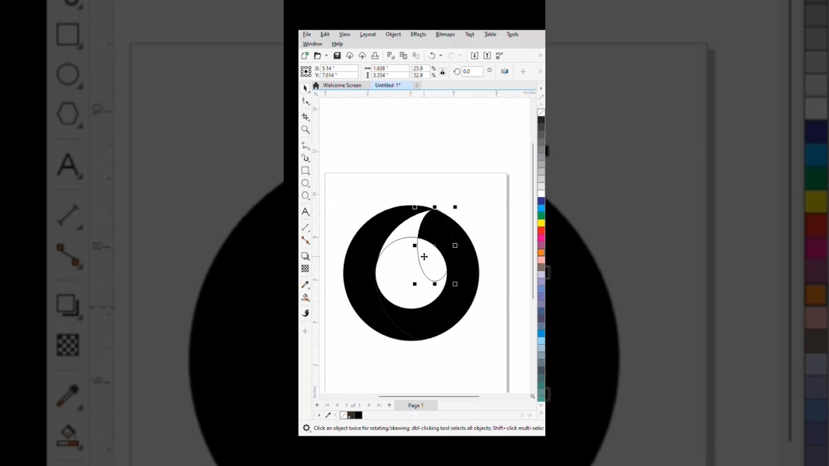The width and height of the screenshot is (829, 466).
Task: Add page after current (right plus)
Action: (x=389, y=405)
